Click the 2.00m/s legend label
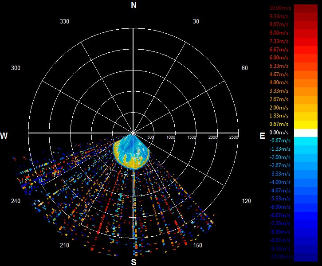Image resolution: width=322 pixels, height=266 pixels. tap(279, 108)
